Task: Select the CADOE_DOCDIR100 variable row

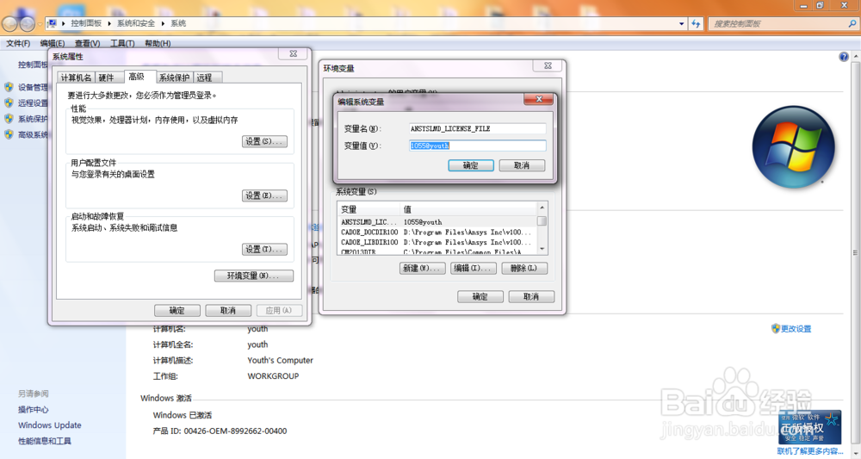Action: (437, 233)
